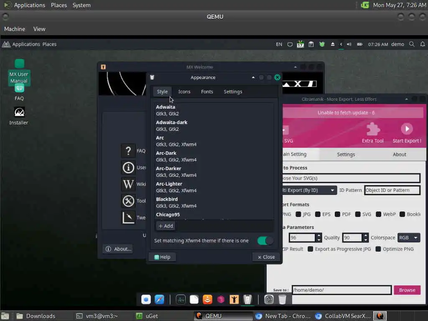
Task: Click the Start Export play icon
Action: (407, 129)
